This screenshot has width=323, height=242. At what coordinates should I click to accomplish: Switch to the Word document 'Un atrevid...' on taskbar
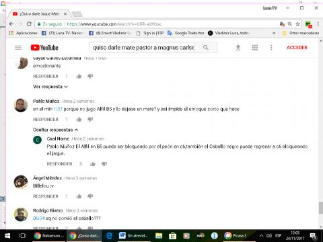point(133,236)
